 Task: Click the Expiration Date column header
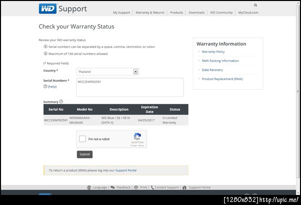point(149,109)
